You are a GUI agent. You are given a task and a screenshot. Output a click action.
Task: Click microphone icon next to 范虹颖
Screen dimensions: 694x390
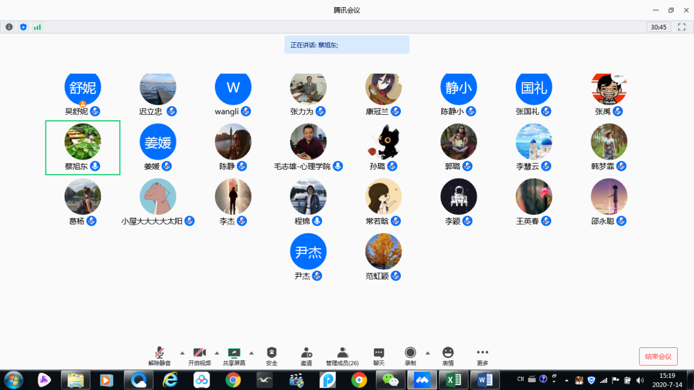[396, 276]
